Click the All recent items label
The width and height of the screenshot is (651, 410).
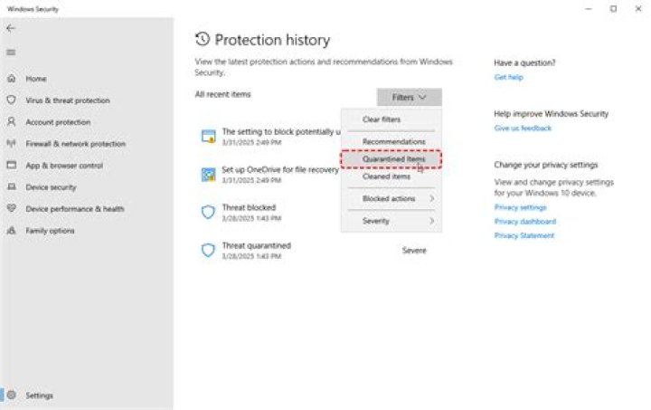click(x=223, y=94)
